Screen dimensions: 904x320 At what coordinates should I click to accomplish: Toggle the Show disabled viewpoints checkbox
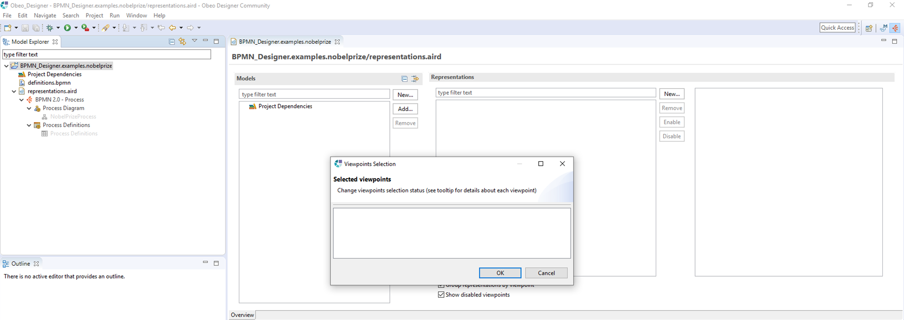pyautogui.click(x=441, y=295)
